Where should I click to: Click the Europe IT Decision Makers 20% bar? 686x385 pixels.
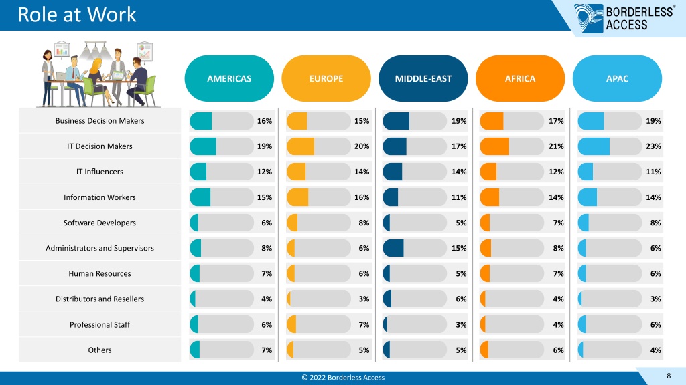tap(318, 146)
